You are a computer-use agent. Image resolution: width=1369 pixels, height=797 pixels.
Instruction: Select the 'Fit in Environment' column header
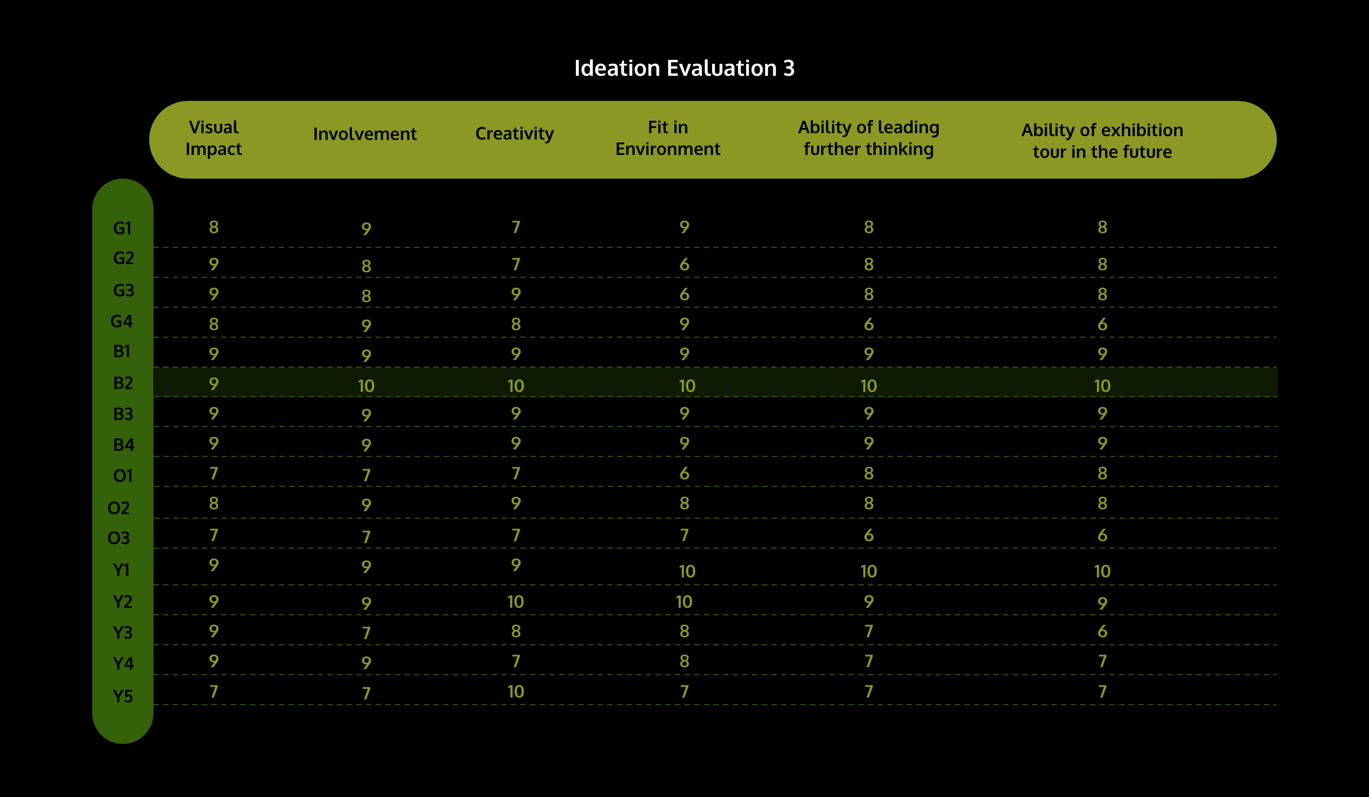(x=668, y=138)
